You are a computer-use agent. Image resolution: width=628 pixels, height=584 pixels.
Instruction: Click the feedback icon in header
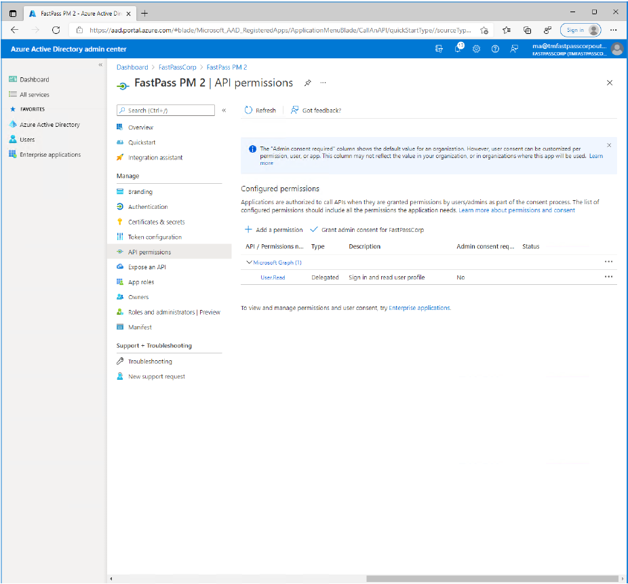tap(514, 49)
